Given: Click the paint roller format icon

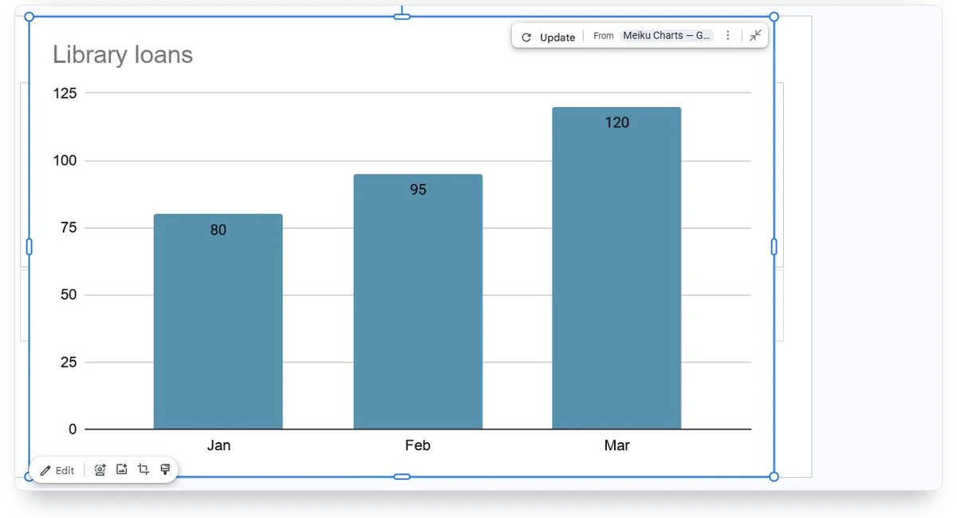Looking at the screenshot, I should [165, 469].
